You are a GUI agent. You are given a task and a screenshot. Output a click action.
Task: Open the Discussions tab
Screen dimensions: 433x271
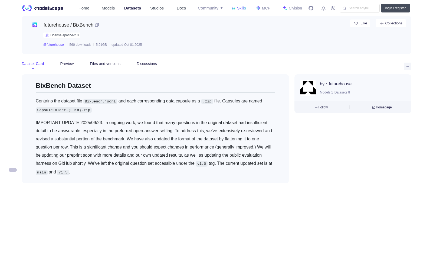[x=147, y=64]
